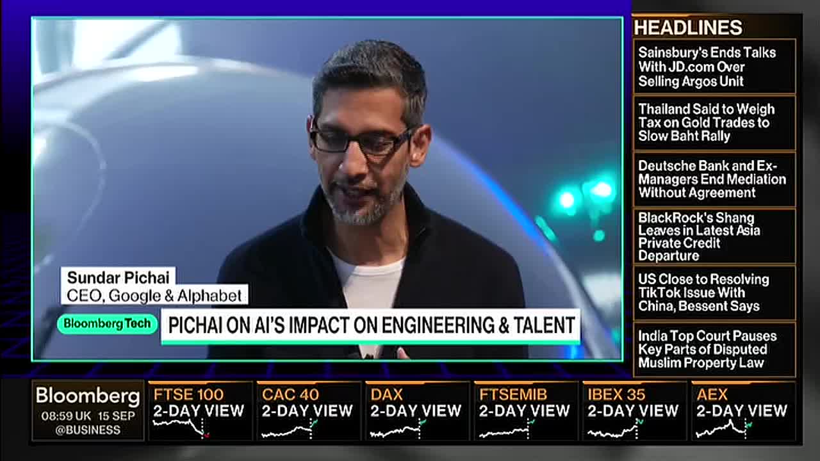The height and width of the screenshot is (461, 820).
Task: Click the @BUSINESS handle text
Action: (x=88, y=430)
